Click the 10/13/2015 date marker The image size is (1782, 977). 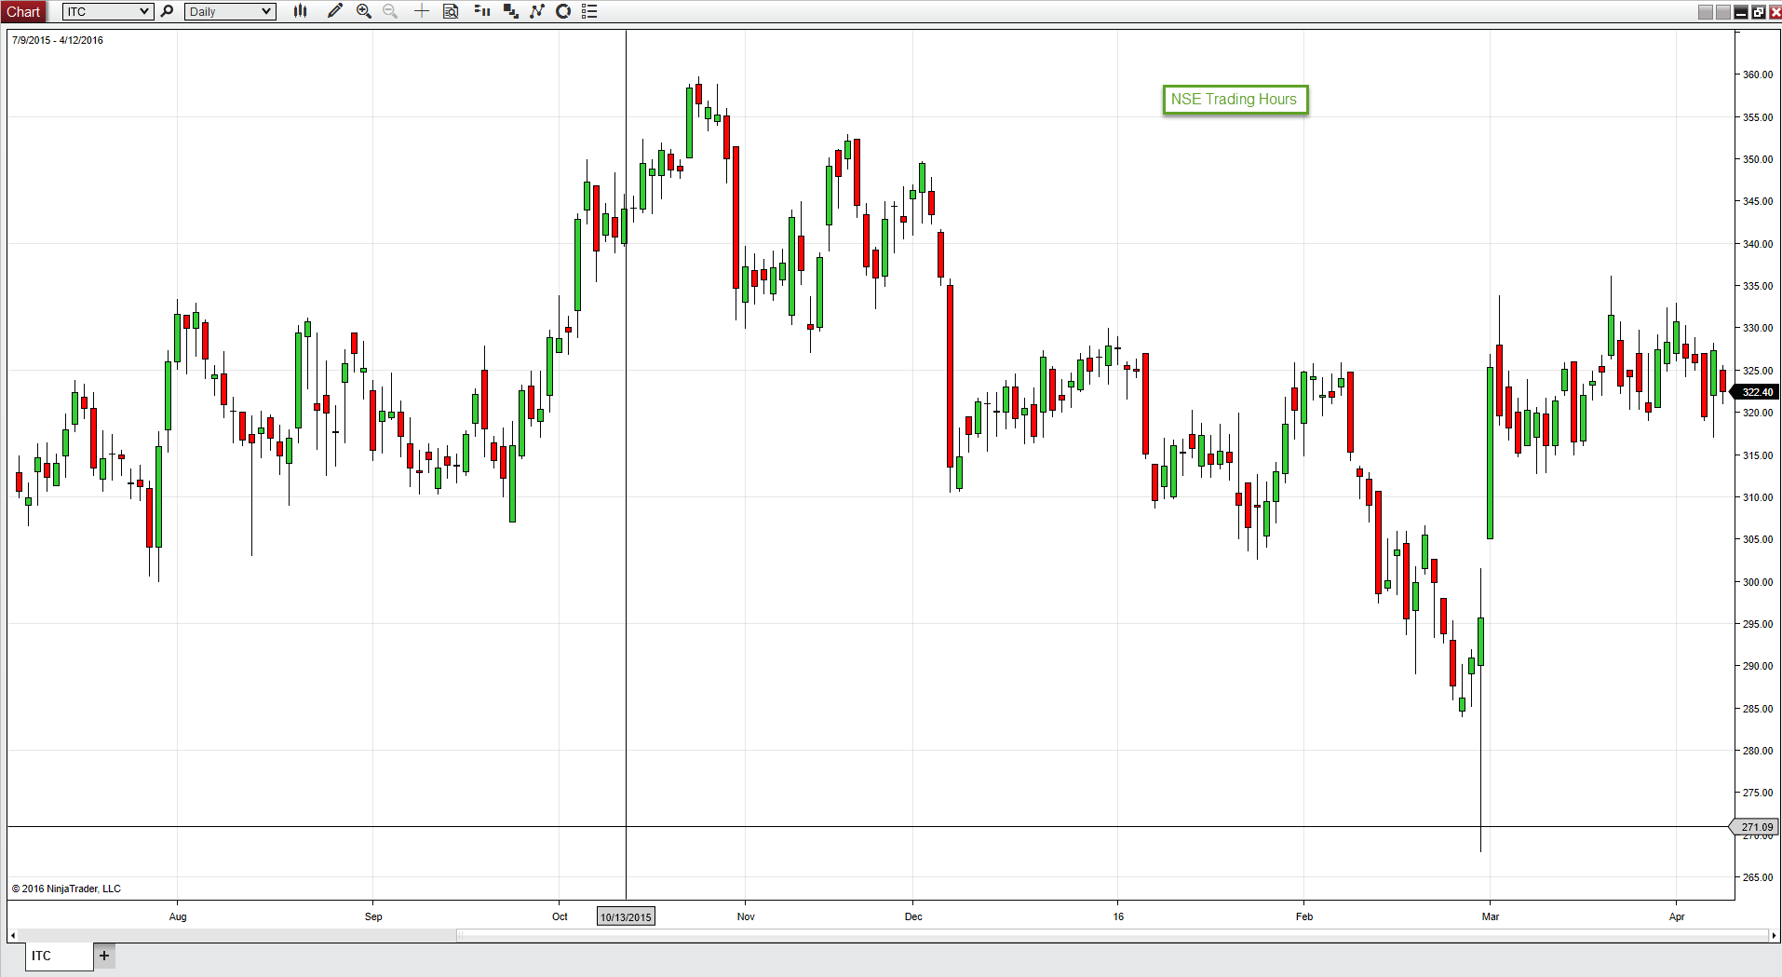click(x=626, y=916)
